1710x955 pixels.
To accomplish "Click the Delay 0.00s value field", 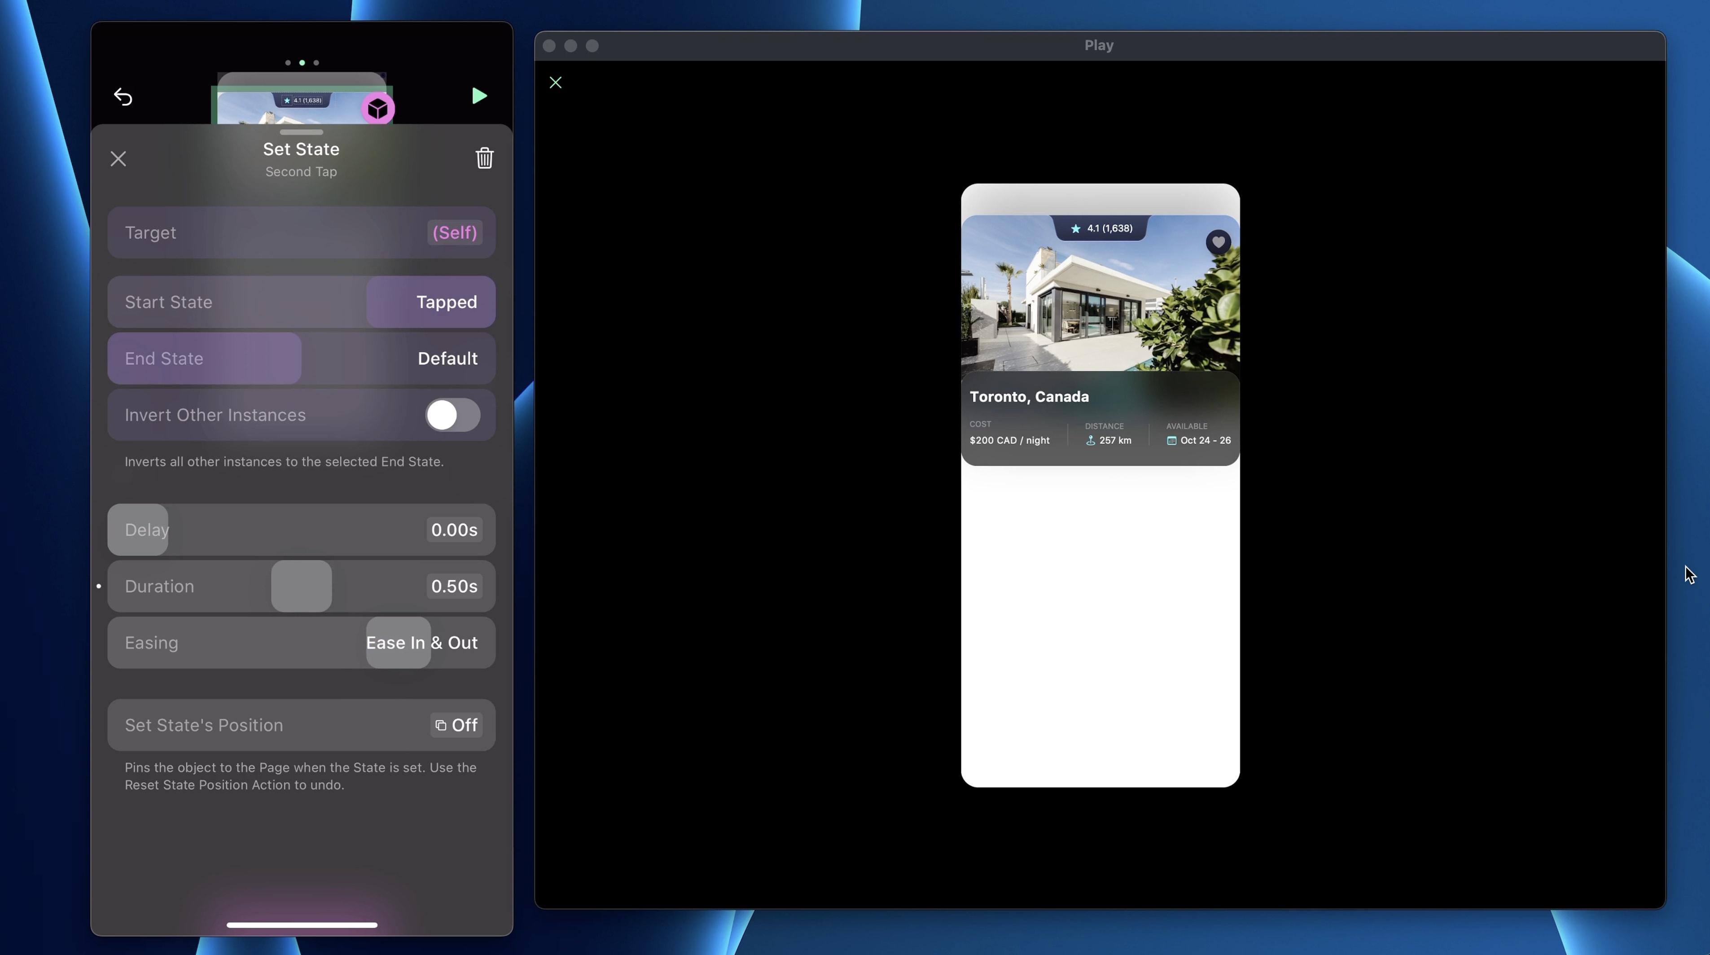I will pyautogui.click(x=454, y=530).
